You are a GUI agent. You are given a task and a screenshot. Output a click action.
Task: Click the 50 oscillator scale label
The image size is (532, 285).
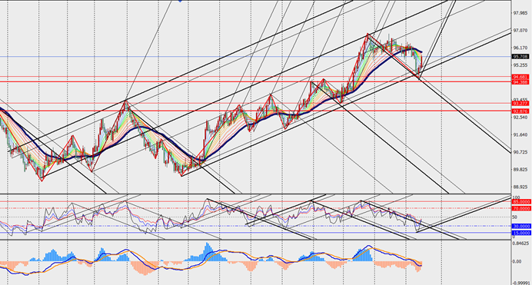tap(515, 217)
